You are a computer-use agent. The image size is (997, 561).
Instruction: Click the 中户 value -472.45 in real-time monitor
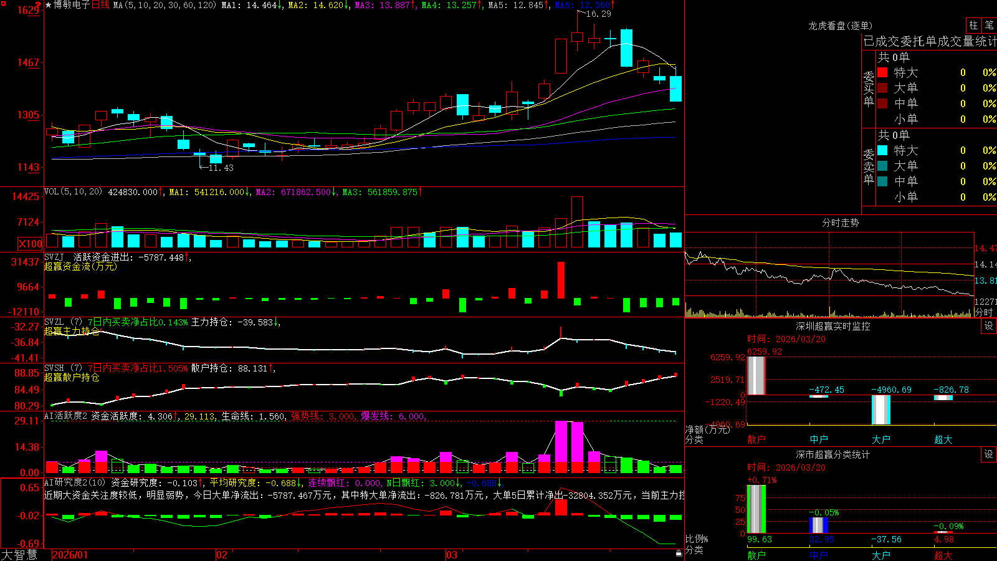[x=826, y=390]
